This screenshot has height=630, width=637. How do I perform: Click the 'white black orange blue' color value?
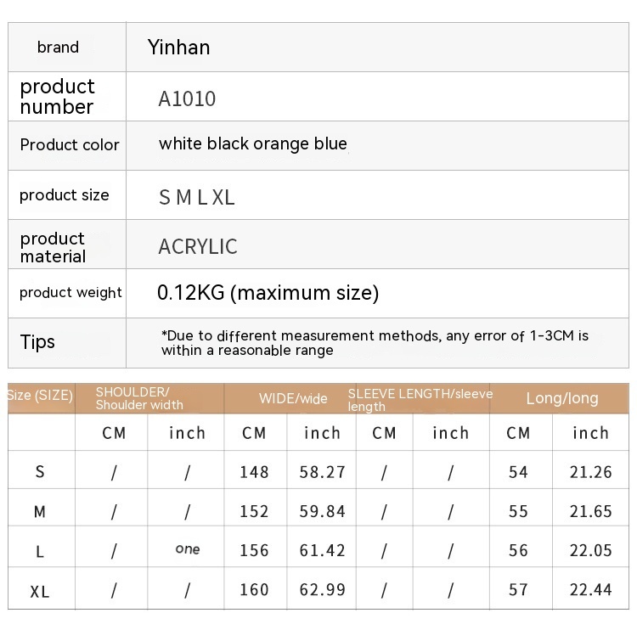[252, 143]
